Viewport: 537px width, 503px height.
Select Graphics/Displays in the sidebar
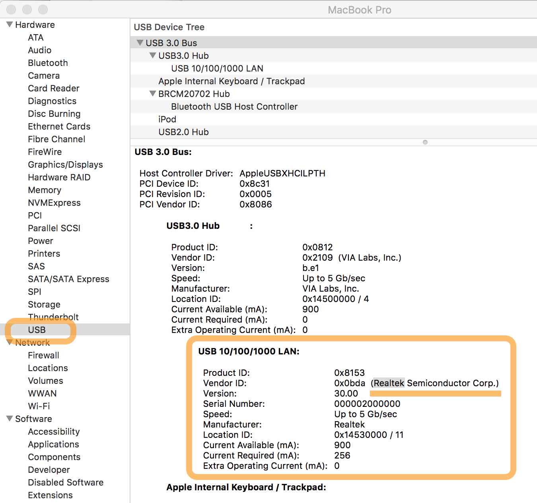click(65, 164)
